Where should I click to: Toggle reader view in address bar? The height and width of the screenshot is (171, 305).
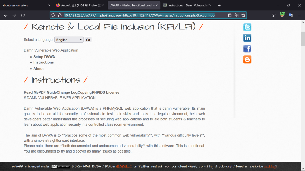pos(230,15)
